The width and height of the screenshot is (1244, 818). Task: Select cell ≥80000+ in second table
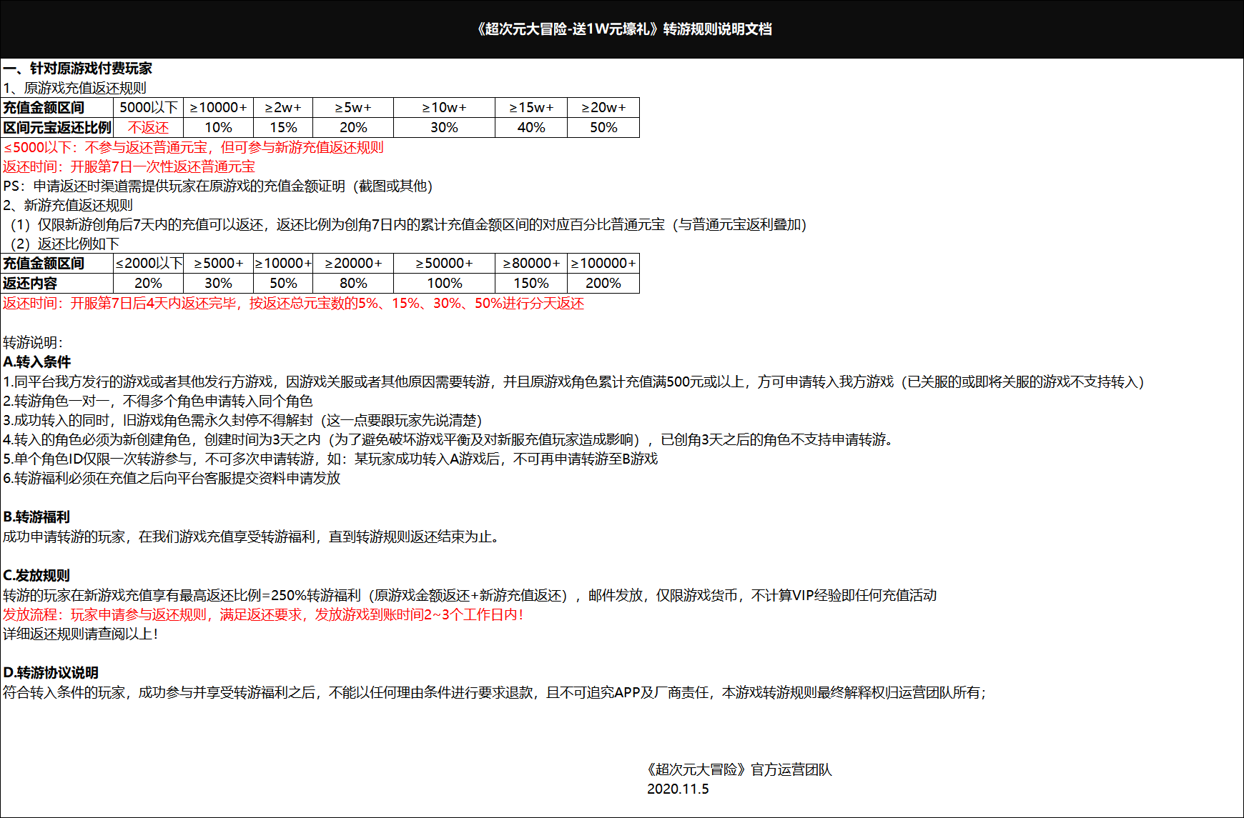point(531,263)
